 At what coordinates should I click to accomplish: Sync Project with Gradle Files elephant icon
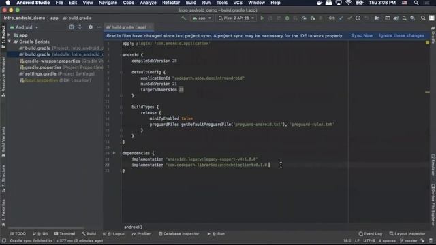coord(396,18)
